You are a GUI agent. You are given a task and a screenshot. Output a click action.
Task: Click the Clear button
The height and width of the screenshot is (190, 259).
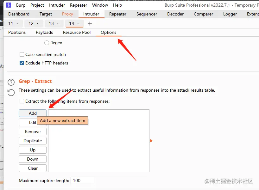tap(33, 168)
